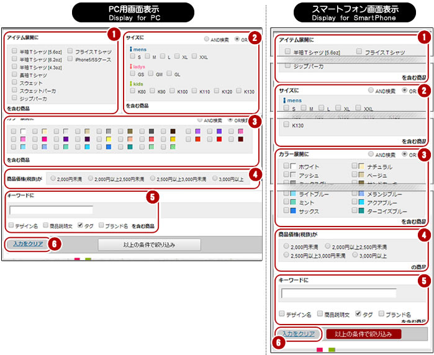Check フライスTシャツ in smartphone panel
The width and height of the screenshot is (434, 355).
pos(359,52)
